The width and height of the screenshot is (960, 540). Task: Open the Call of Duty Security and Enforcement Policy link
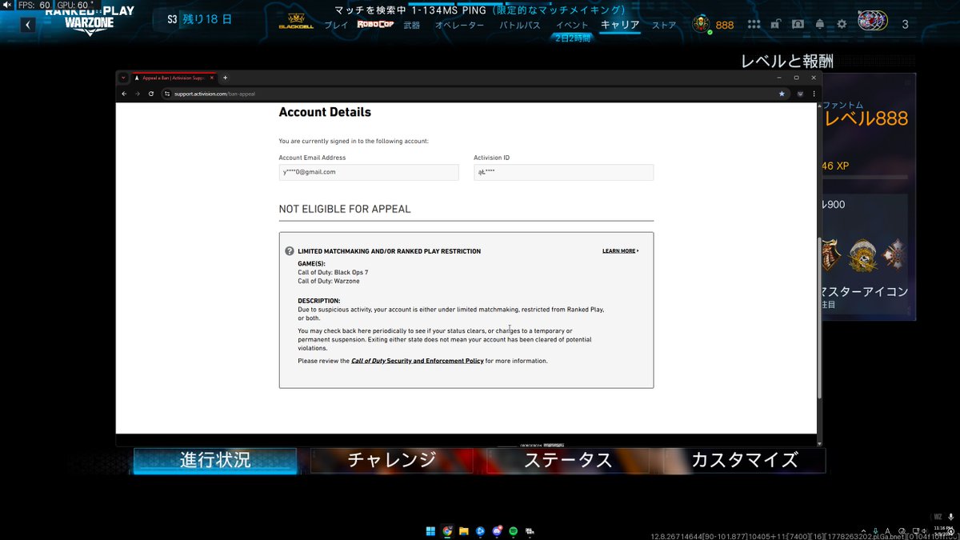(417, 361)
